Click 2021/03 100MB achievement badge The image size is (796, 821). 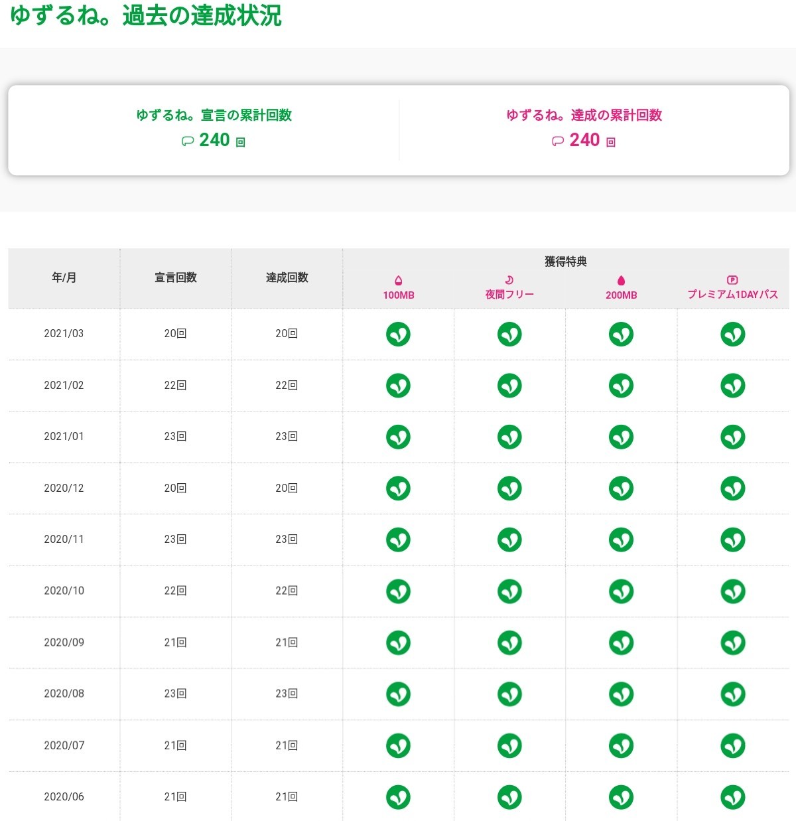point(398,334)
